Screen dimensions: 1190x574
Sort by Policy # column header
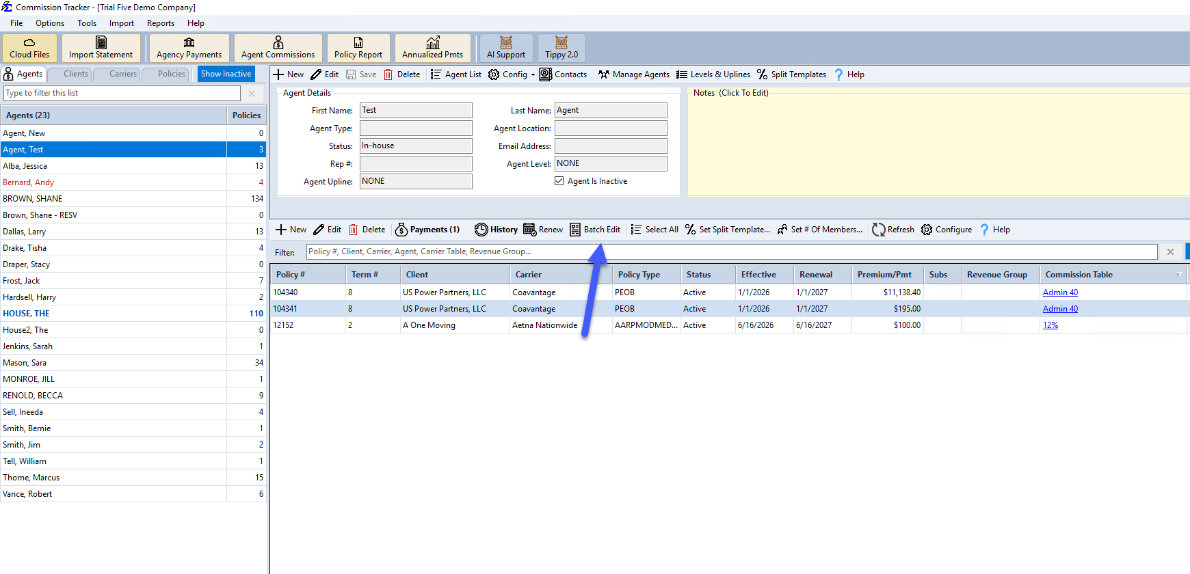tap(308, 275)
